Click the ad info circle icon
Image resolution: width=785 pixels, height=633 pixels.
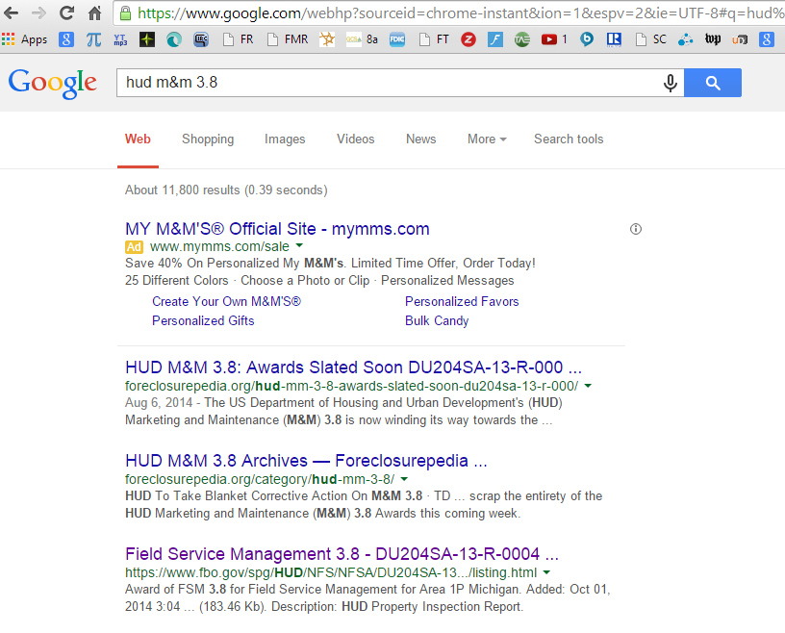click(636, 229)
